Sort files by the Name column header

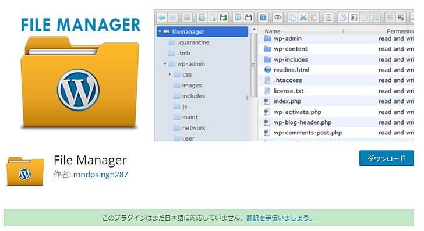click(273, 31)
